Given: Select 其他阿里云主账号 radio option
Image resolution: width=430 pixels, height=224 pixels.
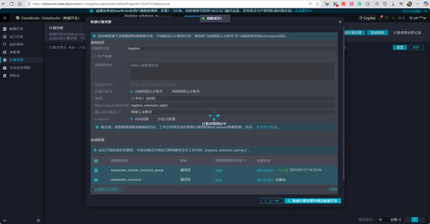Looking at the screenshot, I should point(168,91).
